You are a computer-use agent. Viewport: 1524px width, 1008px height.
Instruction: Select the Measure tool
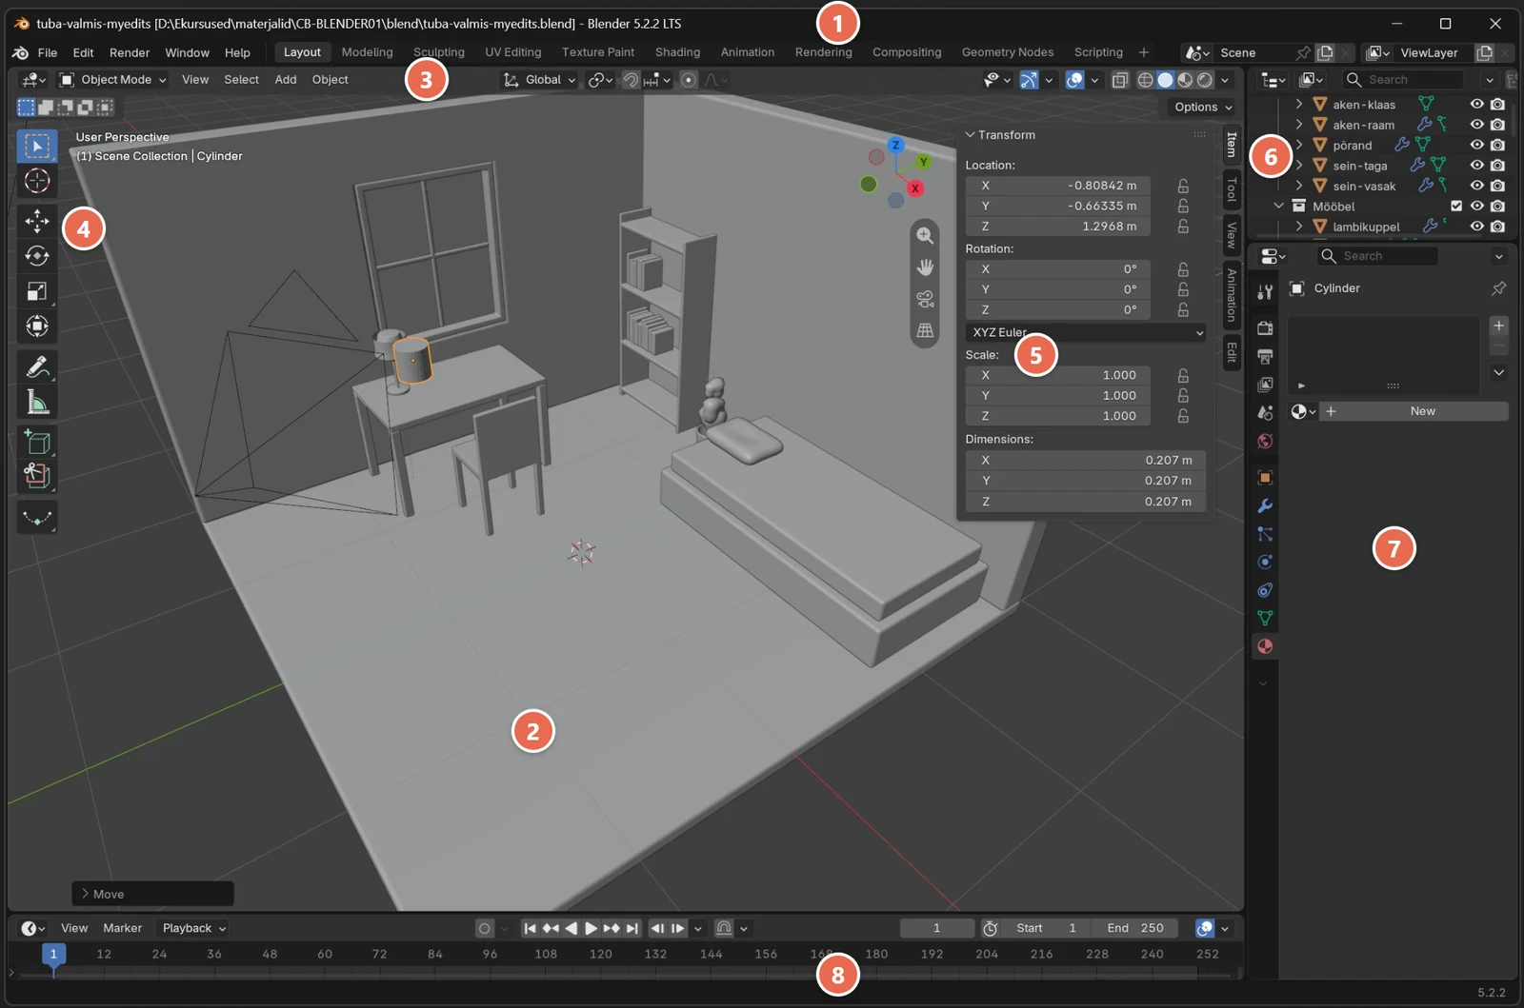[x=37, y=402]
